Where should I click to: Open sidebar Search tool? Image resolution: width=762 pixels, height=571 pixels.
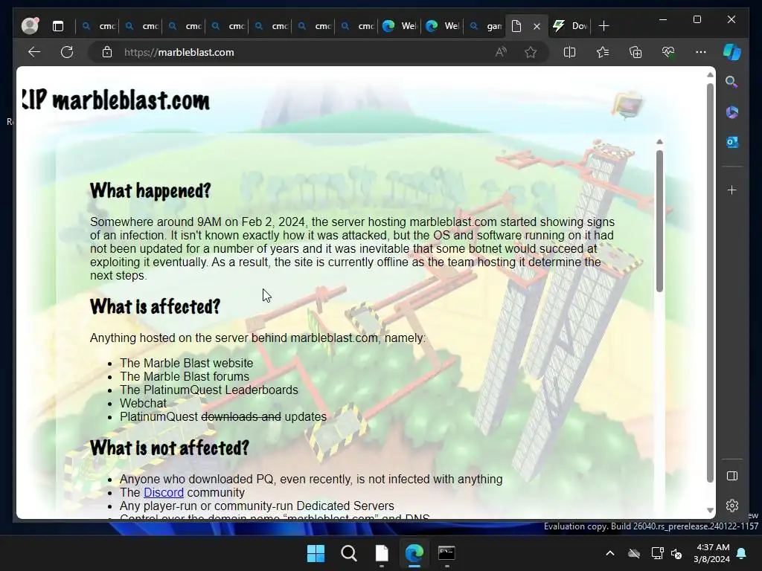click(732, 82)
